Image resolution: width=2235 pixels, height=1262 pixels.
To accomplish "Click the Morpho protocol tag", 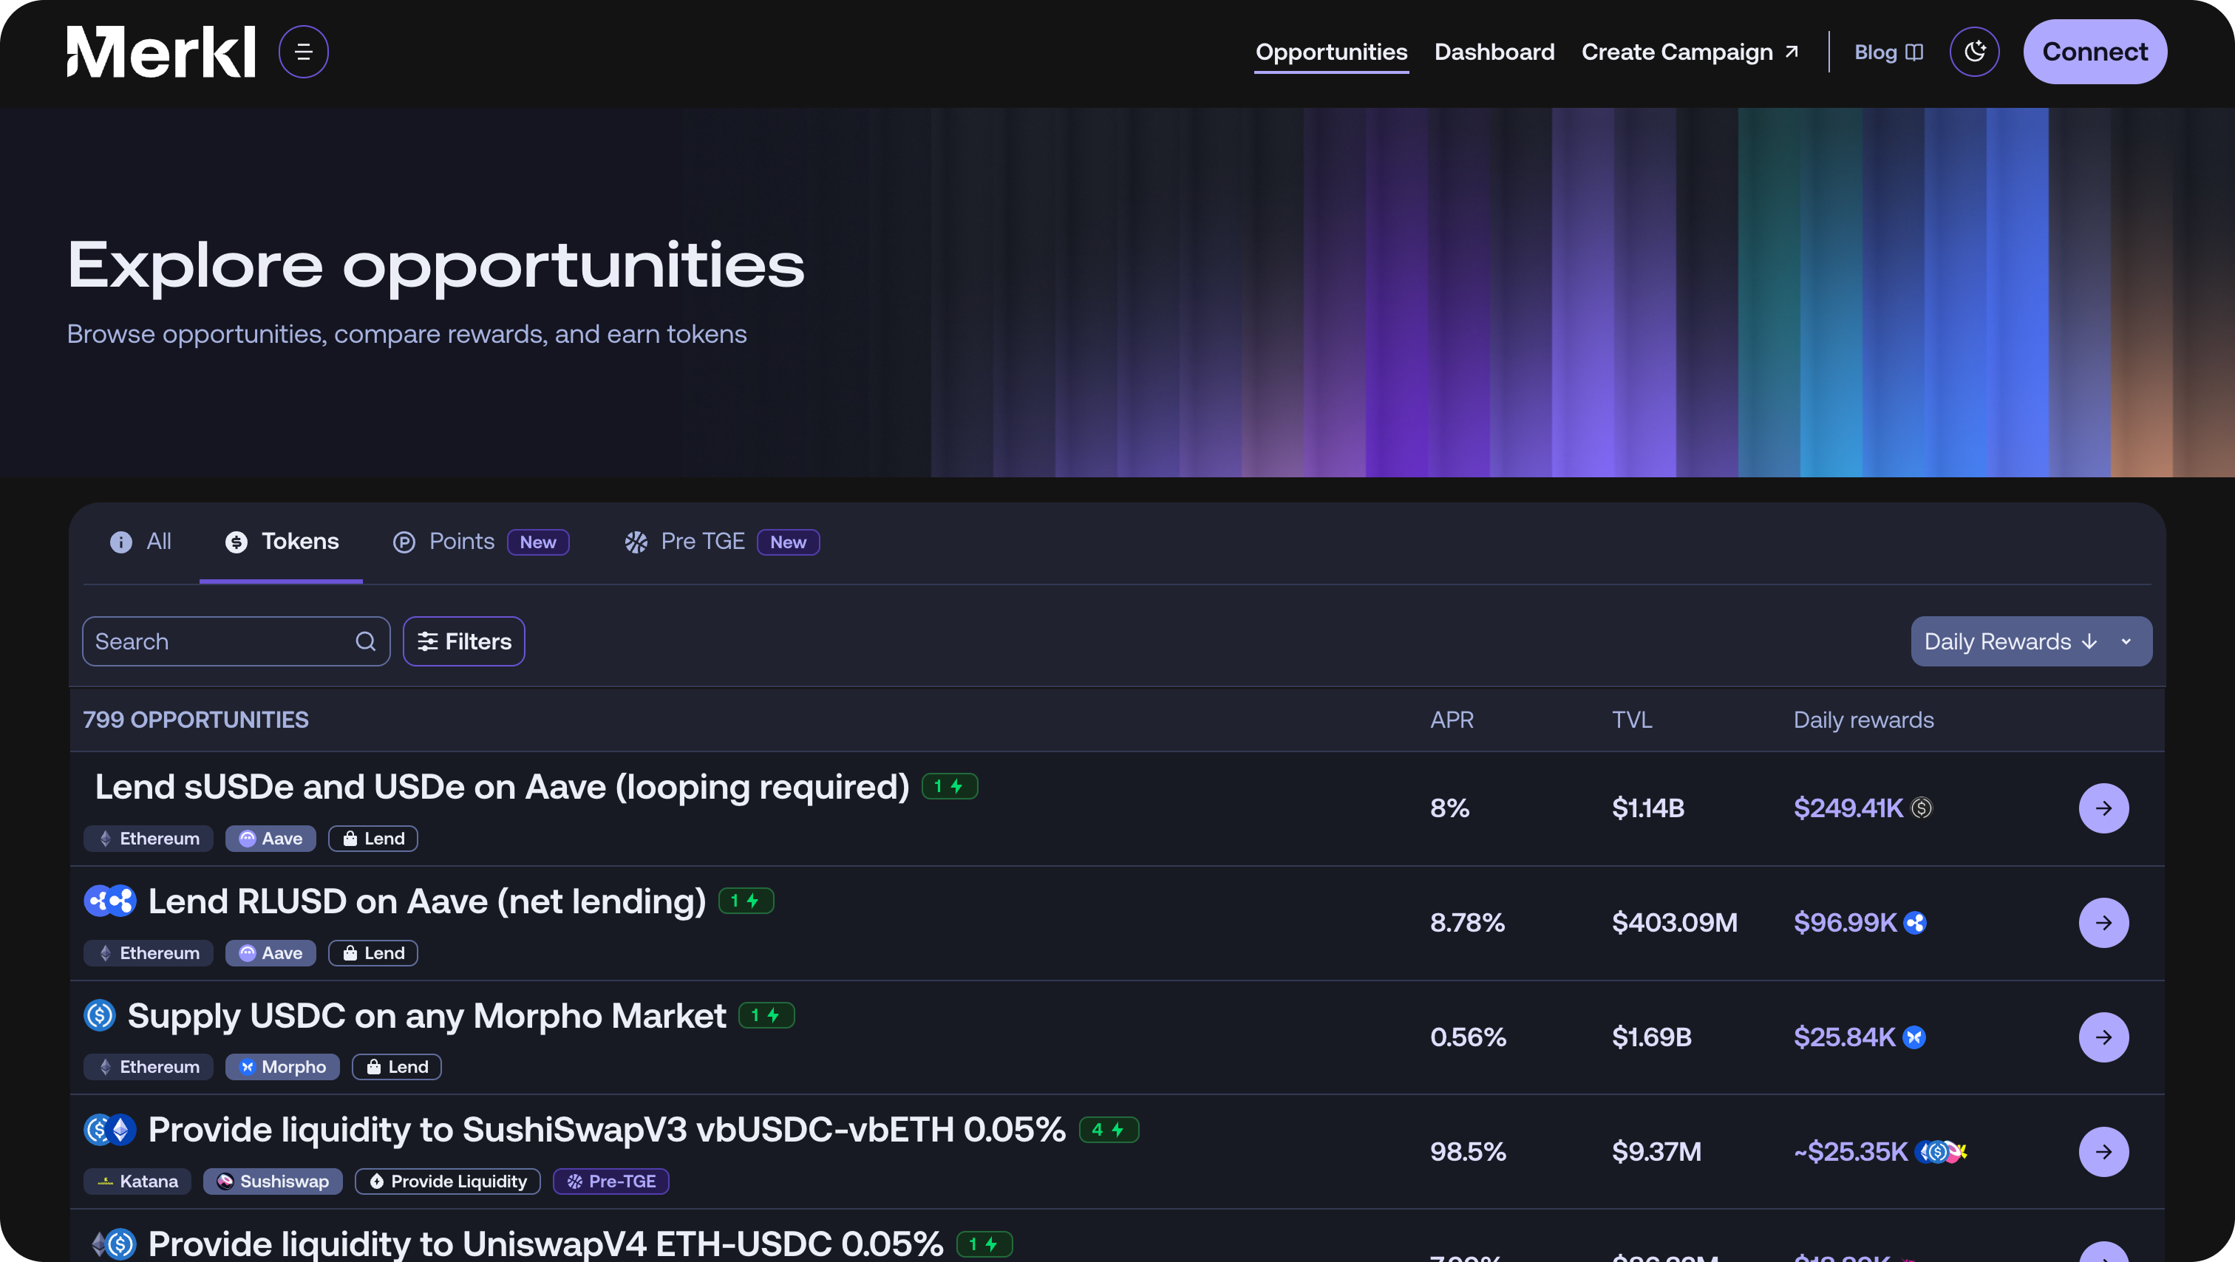I will pos(282,1067).
